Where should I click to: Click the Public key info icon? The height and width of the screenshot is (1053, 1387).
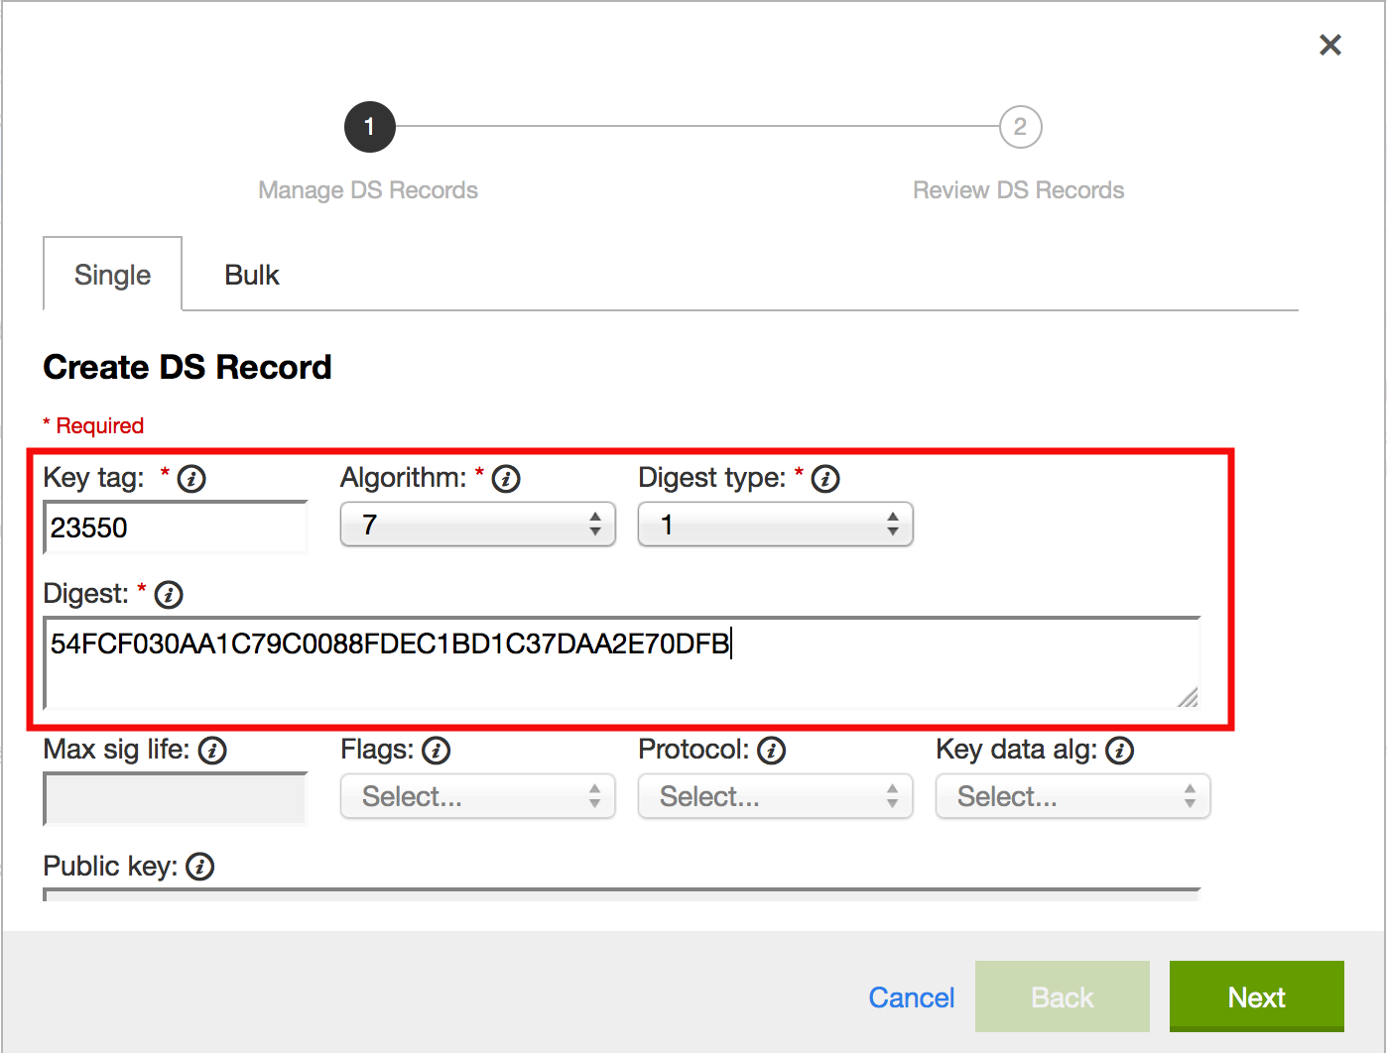click(199, 867)
